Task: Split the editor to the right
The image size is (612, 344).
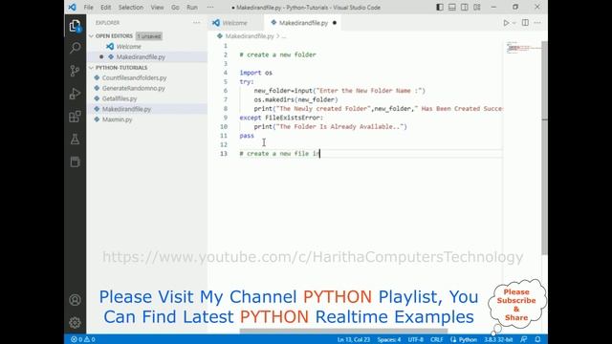Action: pos(525,23)
